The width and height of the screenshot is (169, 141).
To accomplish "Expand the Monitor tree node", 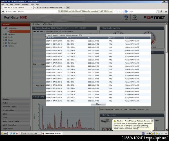I will [x=4, y=46].
